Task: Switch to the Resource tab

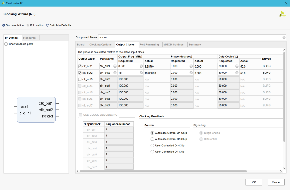Action: click(x=29, y=38)
